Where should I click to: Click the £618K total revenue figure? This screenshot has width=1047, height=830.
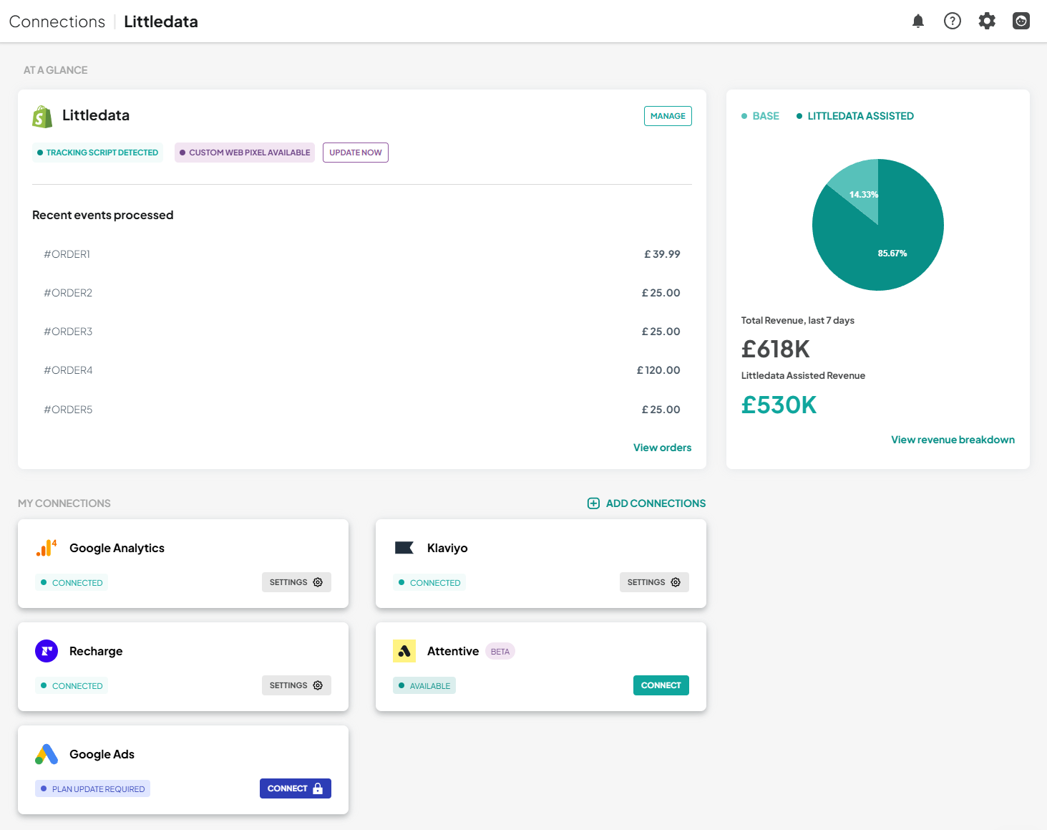pos(776,349)
